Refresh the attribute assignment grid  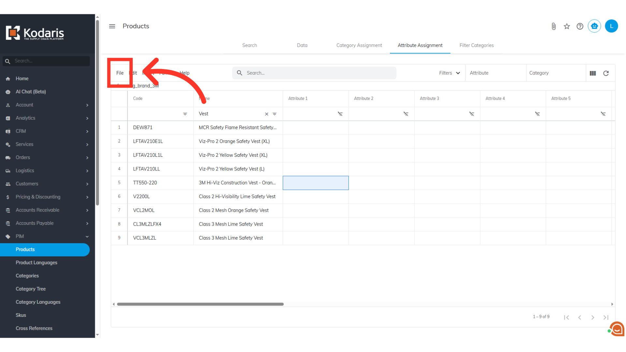pos(606,73)
